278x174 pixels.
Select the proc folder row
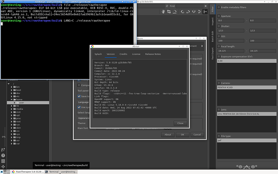(28, 118)
